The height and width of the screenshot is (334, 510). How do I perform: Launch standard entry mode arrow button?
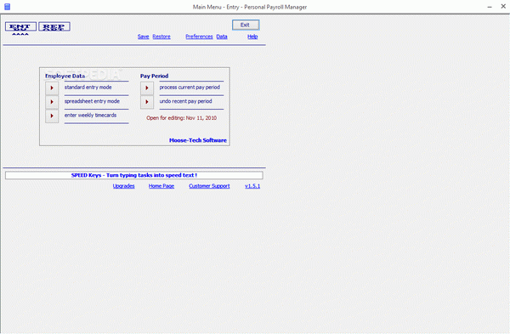point(52,88)
